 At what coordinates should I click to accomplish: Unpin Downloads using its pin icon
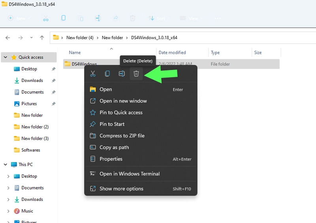click(x=53, y=81)
